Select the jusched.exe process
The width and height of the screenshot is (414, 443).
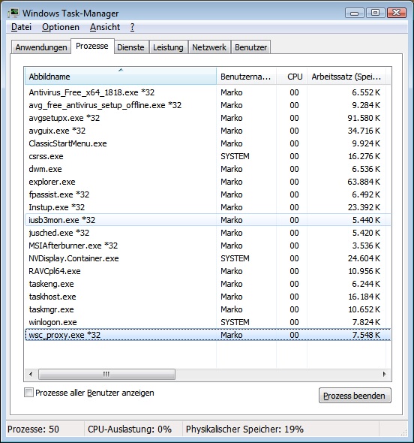208,233
